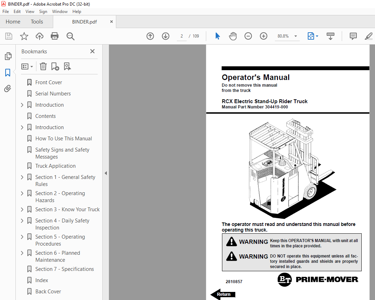Collapse navigation pane with side arrow
Screen dimensions: 375x300
[x=106, y=173]
